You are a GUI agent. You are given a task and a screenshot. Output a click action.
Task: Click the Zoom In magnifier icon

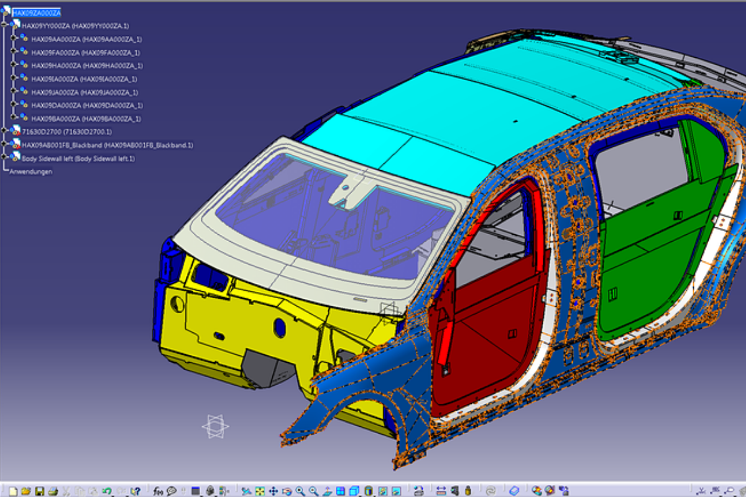[x=300, y=490]
